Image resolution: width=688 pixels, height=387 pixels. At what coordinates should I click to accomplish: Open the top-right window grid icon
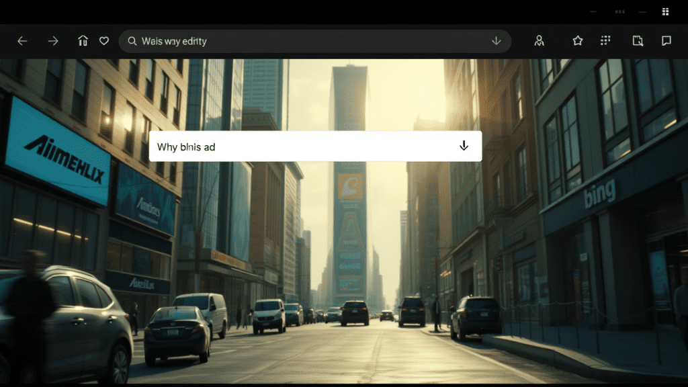pos(665,11)
